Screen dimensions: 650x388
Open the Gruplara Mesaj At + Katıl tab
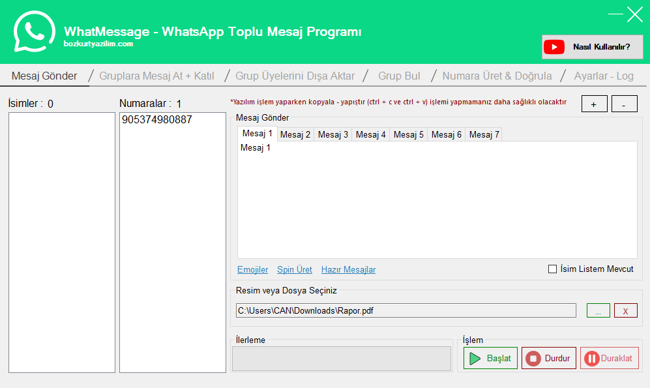click(x=156, y=76)
